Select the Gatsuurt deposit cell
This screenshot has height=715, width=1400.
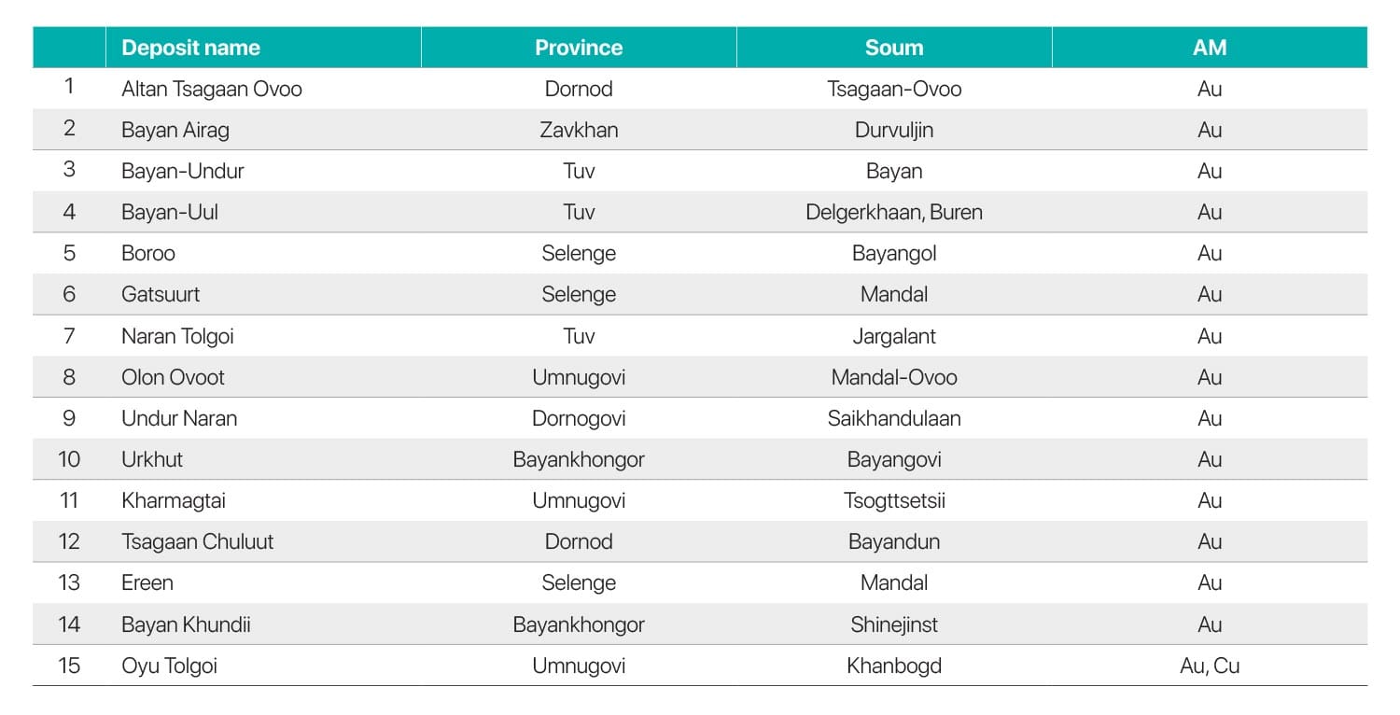[x=161, y=294]
